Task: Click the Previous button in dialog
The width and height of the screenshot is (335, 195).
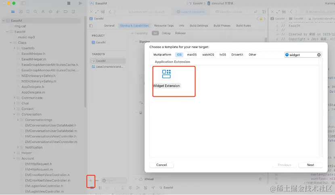Action: (285, 165)
